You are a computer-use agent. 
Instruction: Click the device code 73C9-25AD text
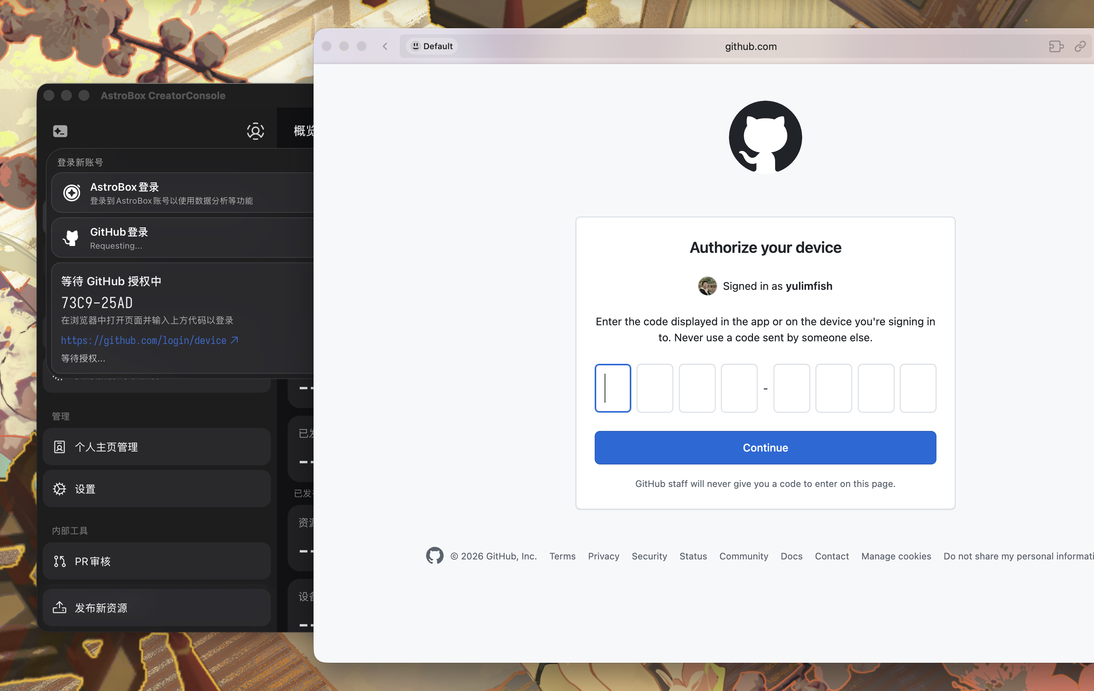coord(97,303)
